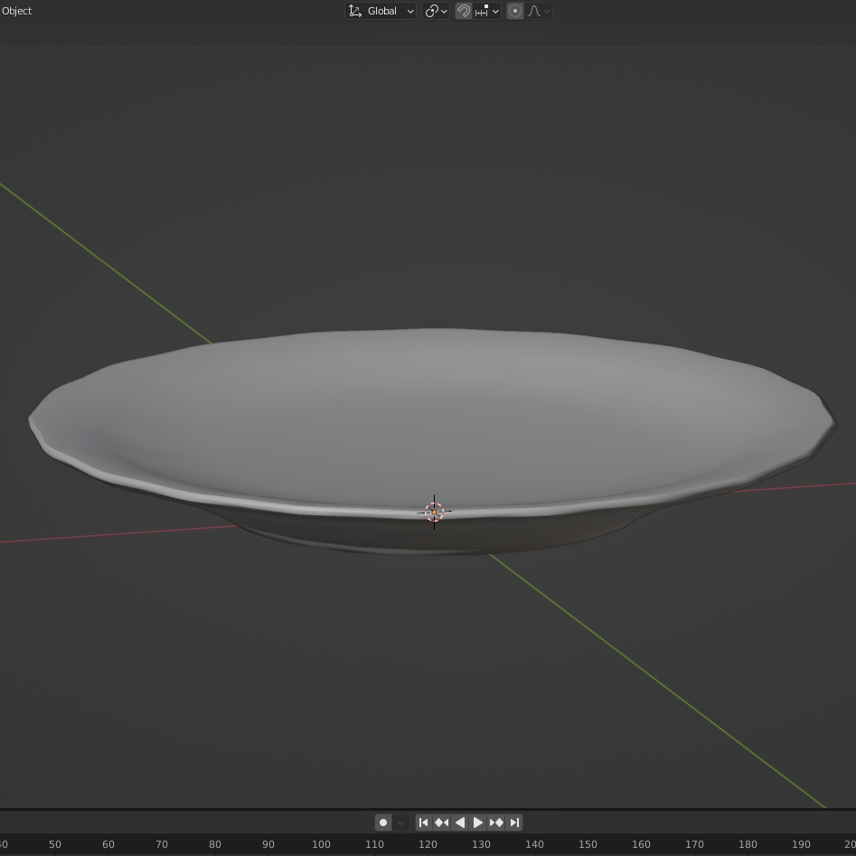This screenshot has height=856, width=856.
Task: Set the timeline to frame 190
Action: coord(801,844)
